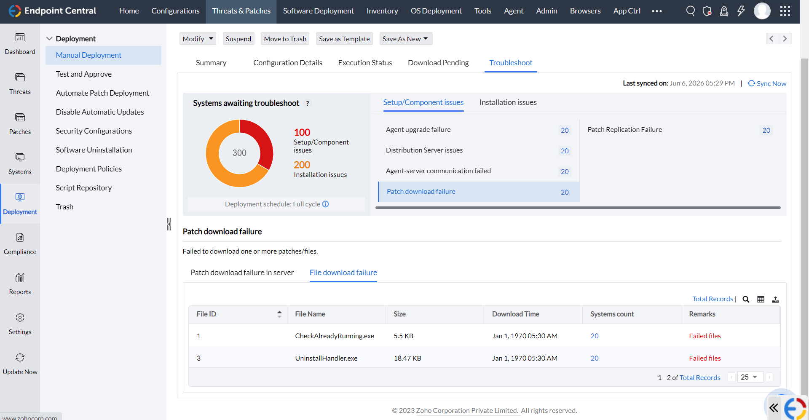
Task: Open the column chooser table icon
Action: [761, 300]
